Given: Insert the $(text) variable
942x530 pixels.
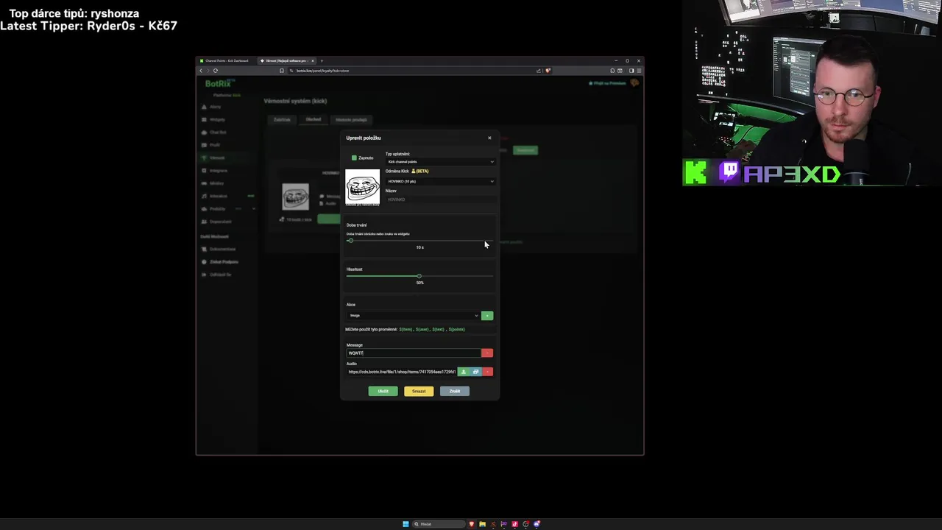Looking at the screenshot, I should [x=439, y=329].
